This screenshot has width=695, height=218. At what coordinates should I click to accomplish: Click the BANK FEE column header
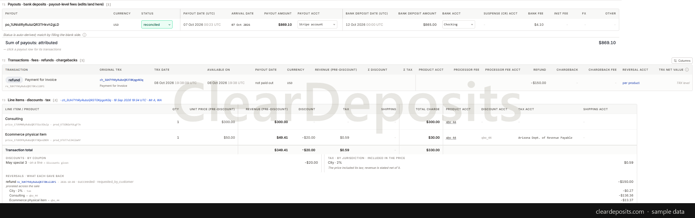[x=536, y=13]
